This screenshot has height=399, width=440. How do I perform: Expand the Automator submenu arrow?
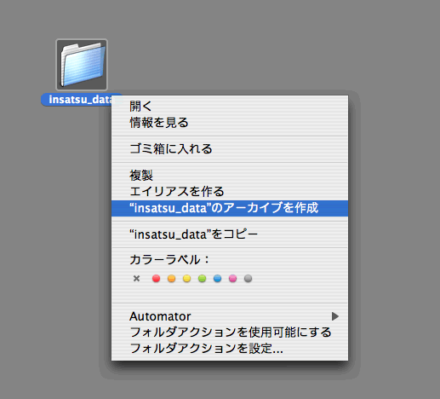point(335,316)
